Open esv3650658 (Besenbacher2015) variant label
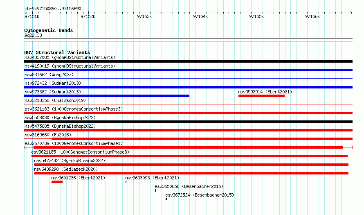This screenshot has width=364, height=215. 189,186
